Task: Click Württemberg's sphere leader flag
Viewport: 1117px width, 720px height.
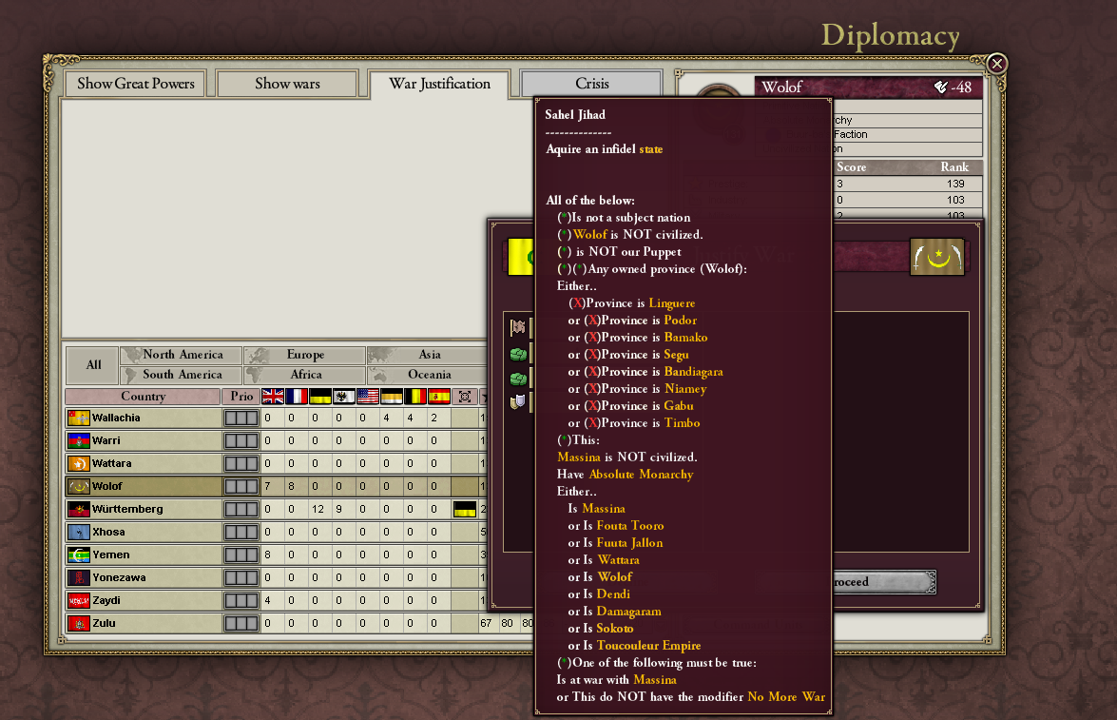Action: point(465,509)
